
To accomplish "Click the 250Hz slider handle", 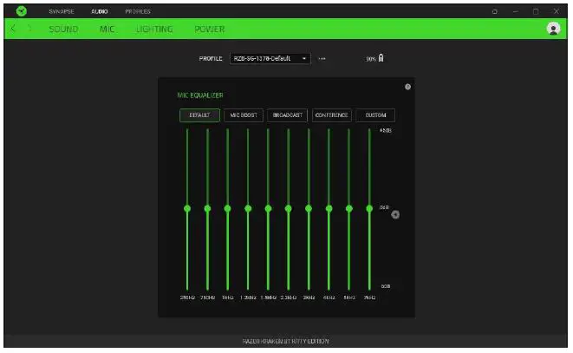I will [187, 208].
